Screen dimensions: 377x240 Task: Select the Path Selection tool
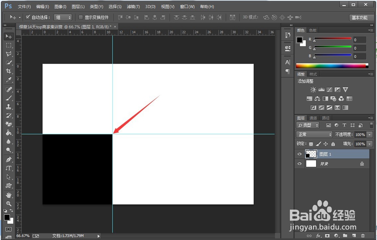tap(9, 177)
